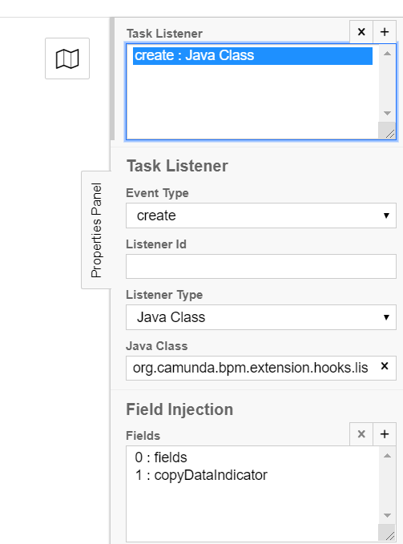Click the Listener Id input field
This screenshot has width=403, height=544.
[261, 266]
